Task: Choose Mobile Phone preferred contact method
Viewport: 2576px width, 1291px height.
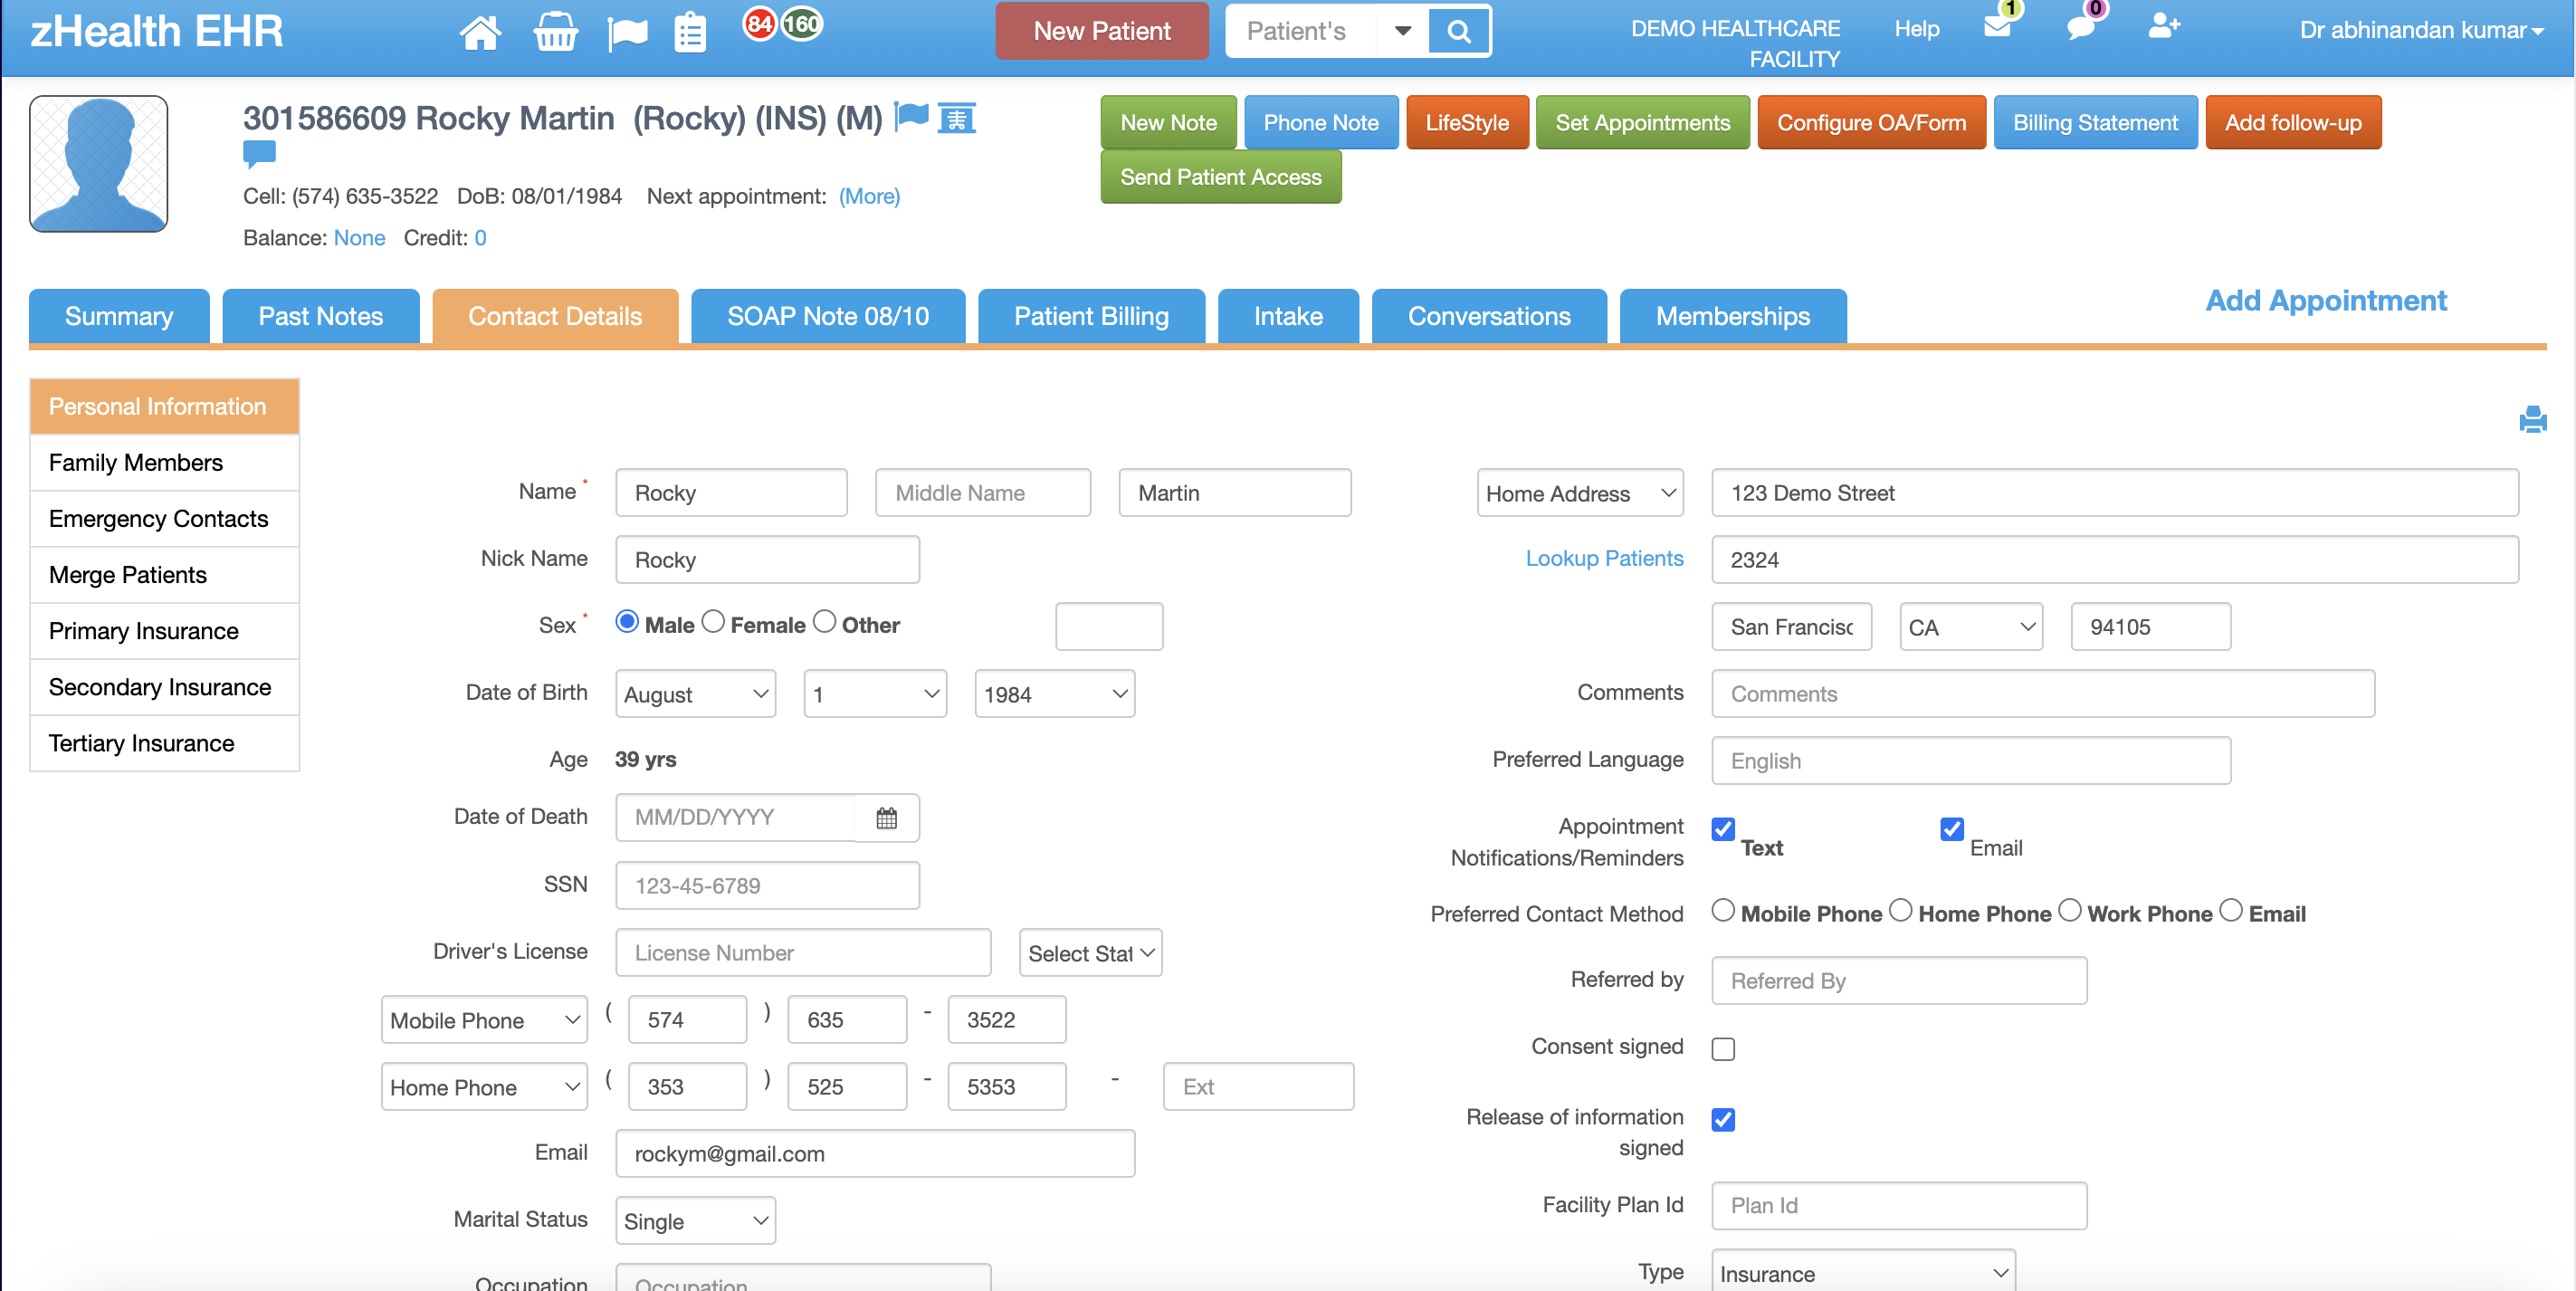Action: point(1723,911)
